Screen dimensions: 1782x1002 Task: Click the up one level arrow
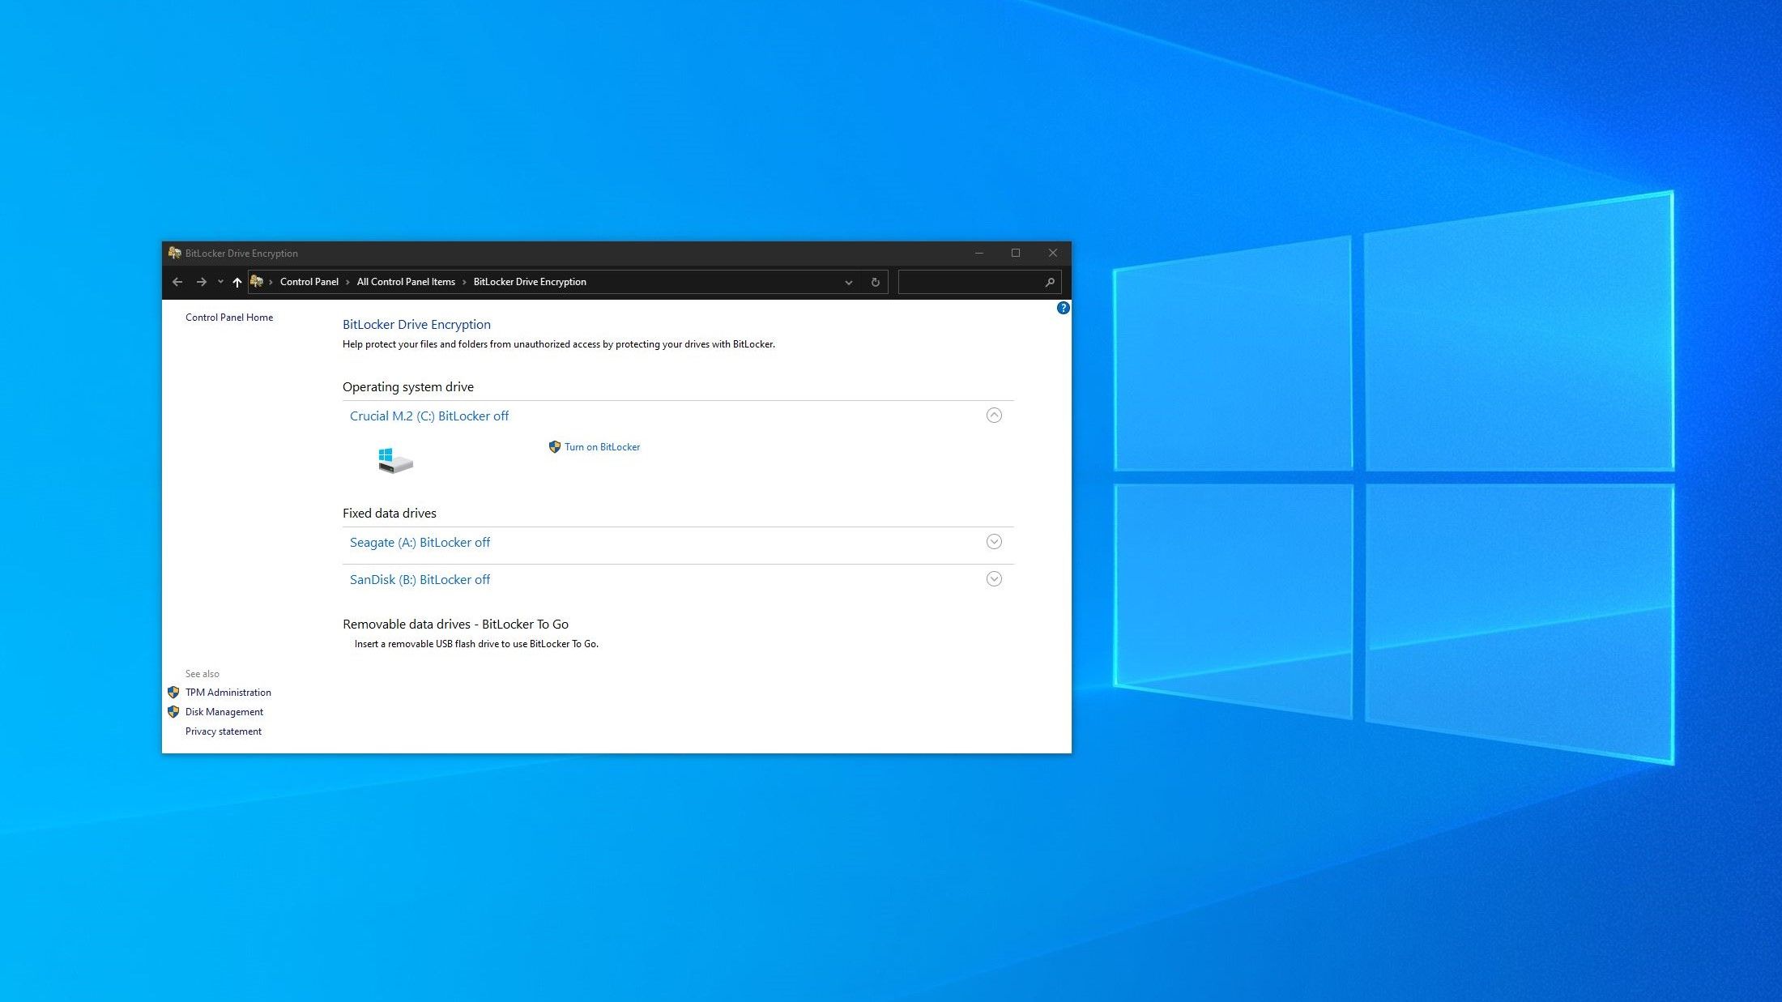point(237,281)
